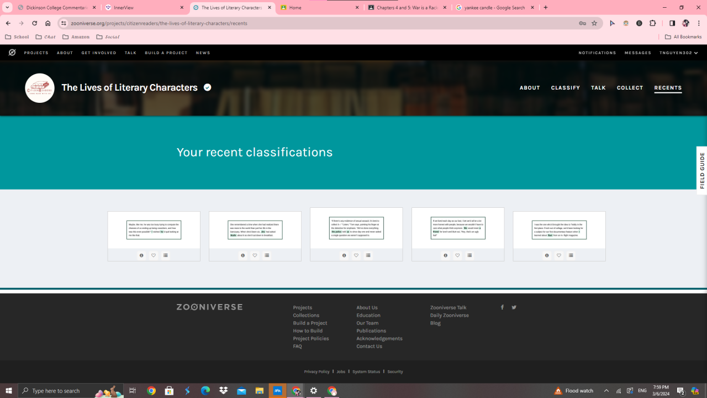The height and width of the screenshot is (398, 707).
Task: Visit the footer Project Policies link
Action: tap(311, 338)
